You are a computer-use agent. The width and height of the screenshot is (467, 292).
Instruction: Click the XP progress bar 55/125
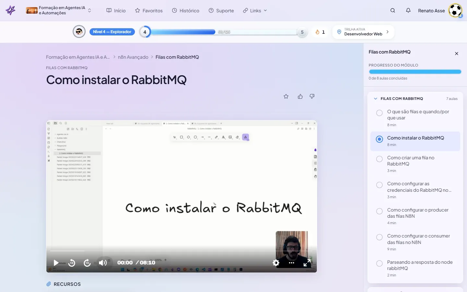click(x=224, y=32)
